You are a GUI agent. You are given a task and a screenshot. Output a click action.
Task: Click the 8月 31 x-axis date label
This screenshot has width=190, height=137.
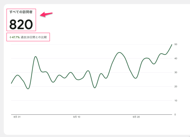[17, 117]
